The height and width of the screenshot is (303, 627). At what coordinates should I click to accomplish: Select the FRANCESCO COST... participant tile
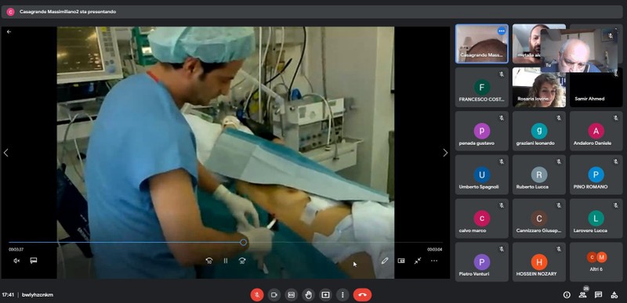[482, 87]
